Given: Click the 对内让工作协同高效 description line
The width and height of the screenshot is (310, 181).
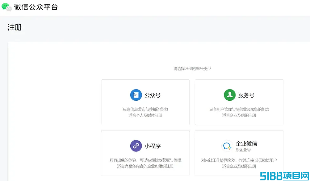Looking at the screenshot, I should point(239,160).
